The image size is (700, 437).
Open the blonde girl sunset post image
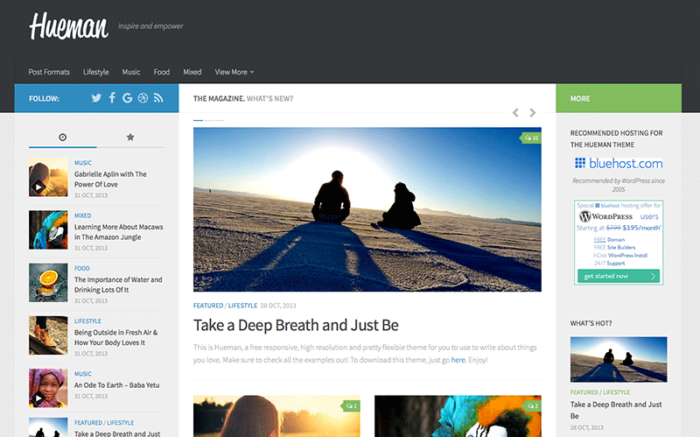pyautogui.click(x=276, y=416)
